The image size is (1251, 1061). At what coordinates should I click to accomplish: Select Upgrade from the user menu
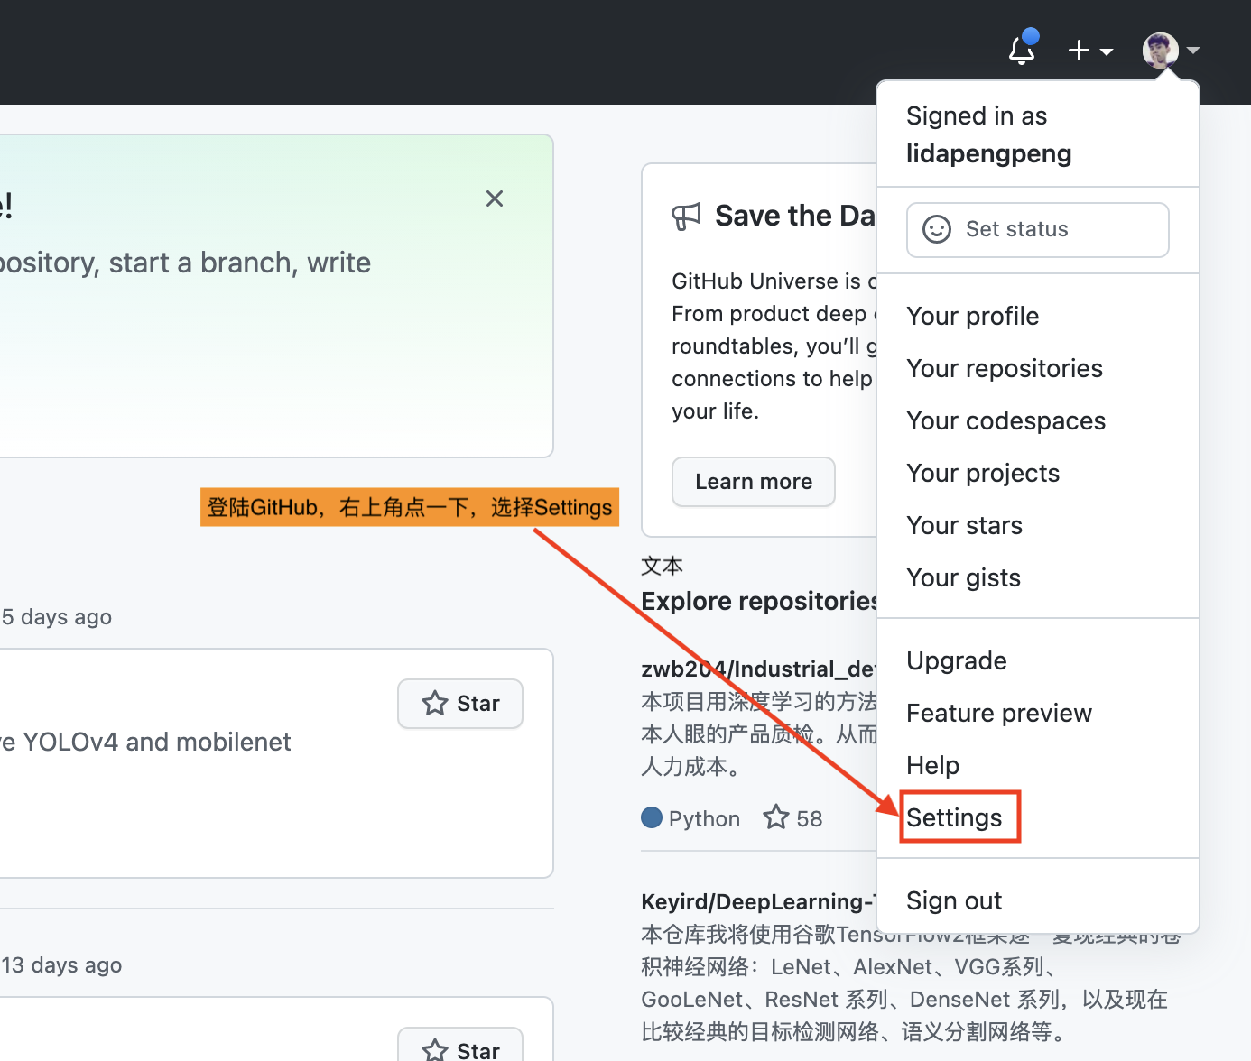click(957, 660)
